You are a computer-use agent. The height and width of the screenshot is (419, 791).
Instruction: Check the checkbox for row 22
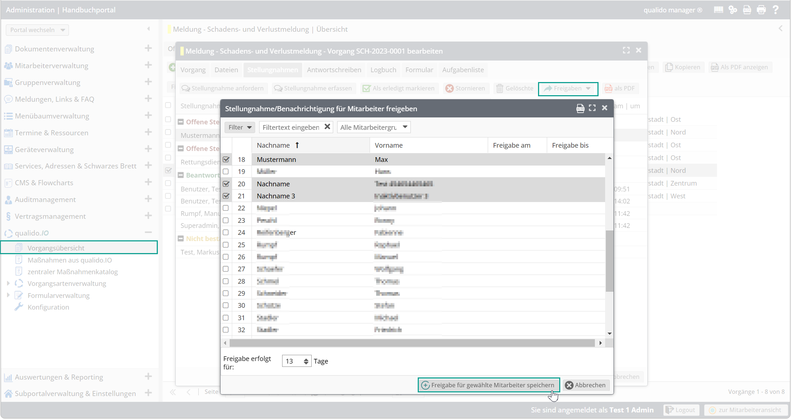(226, 208)
